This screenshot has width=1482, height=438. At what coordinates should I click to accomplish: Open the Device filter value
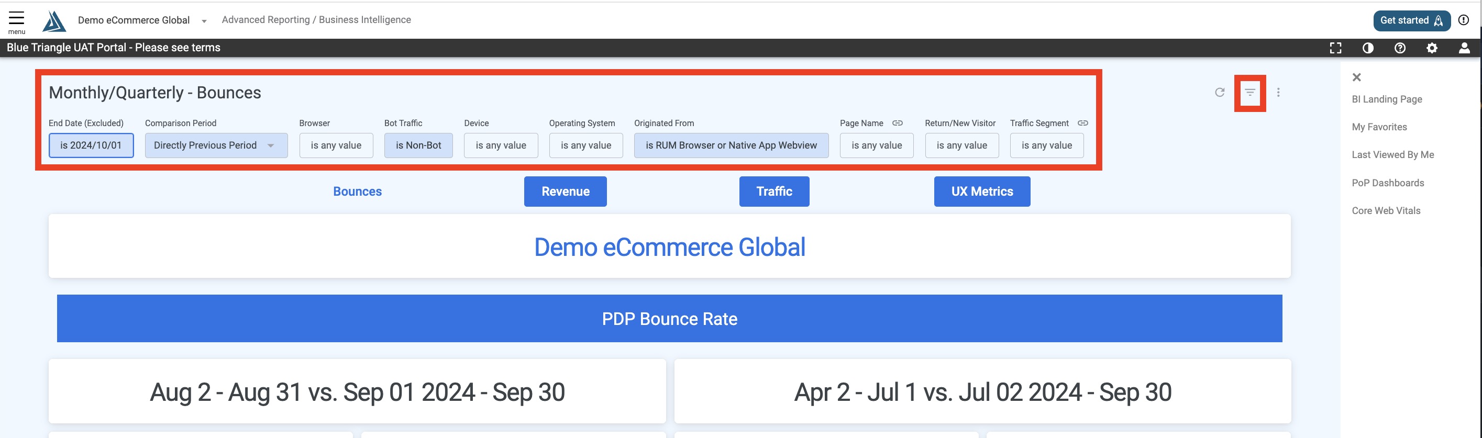tap(501, 145)
